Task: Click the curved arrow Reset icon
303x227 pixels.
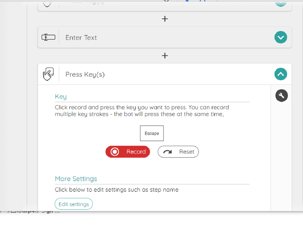Action: (x=167, y=152)
